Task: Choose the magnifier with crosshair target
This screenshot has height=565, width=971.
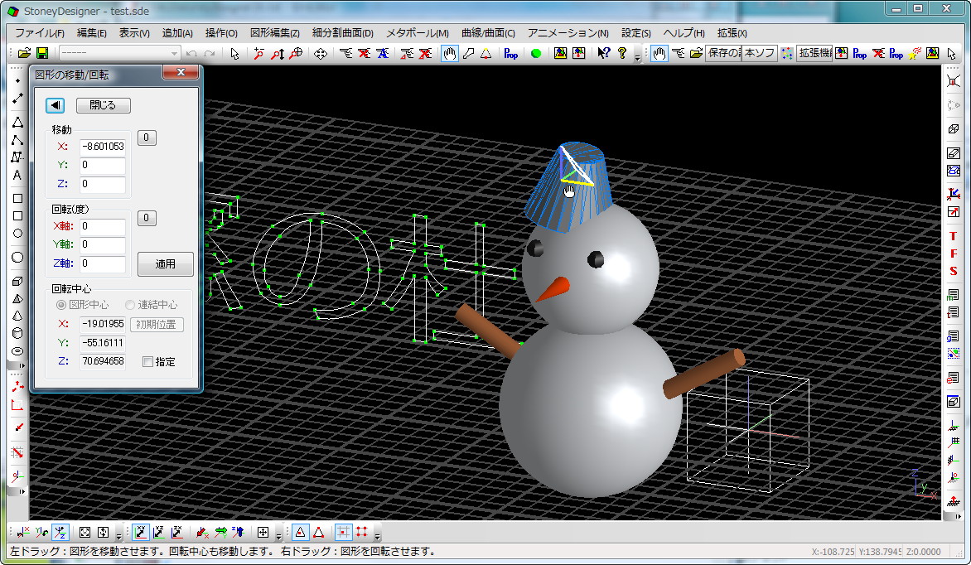Action: (x=296, y=53)
